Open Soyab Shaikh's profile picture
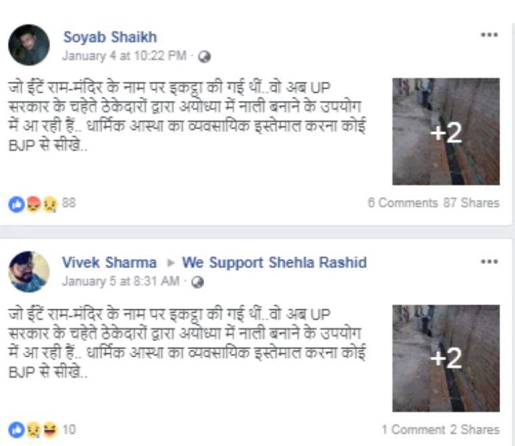The width and height of the screenshot is (515, 446). pyautogui.click(x=29, y=45)
